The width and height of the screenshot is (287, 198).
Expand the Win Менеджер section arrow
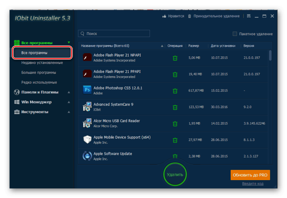69,102
